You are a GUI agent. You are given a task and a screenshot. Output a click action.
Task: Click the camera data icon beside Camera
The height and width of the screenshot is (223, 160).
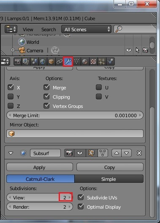click(x=55, y=50)
